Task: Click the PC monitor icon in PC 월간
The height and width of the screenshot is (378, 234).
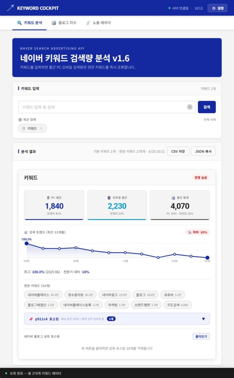Action: pos(48,198)
